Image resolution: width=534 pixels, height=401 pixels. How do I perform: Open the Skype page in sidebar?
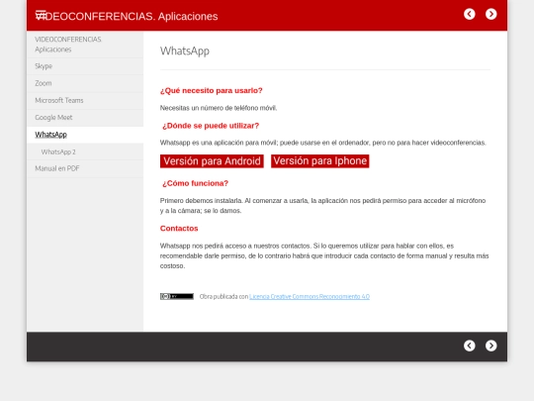85,66
